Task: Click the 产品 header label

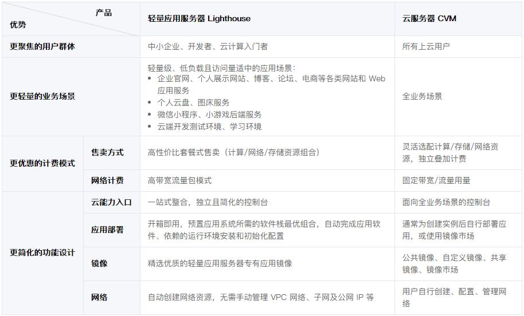Action: pos(104,13)
